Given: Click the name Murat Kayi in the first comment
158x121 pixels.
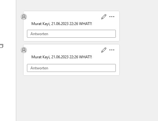Looking at the screenshot, I should [x=41, y=24].
